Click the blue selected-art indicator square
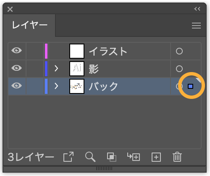 point(190,86)
